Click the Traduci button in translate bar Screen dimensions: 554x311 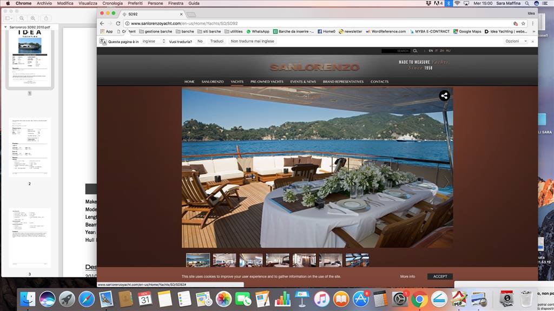point(216,41)
